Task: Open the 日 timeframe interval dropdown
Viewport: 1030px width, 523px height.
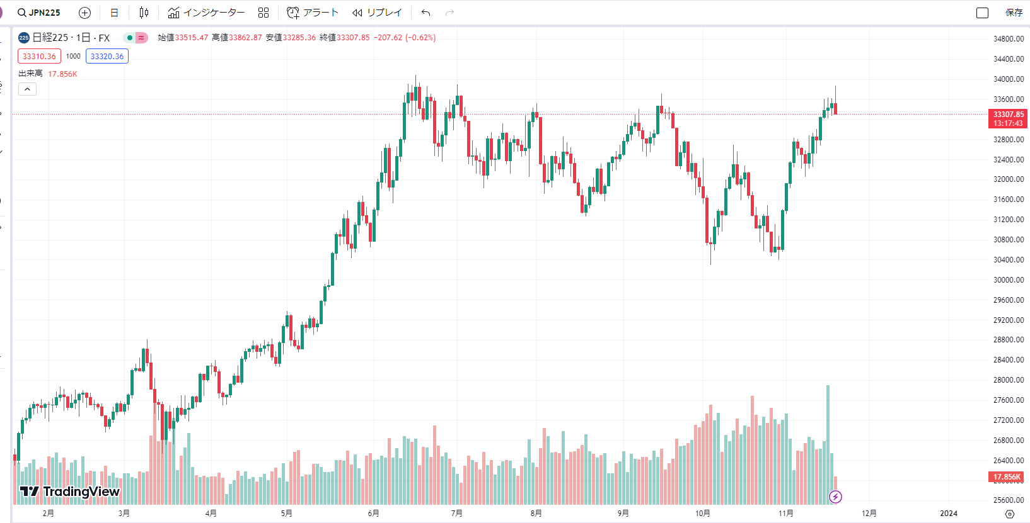Action: 114,13
